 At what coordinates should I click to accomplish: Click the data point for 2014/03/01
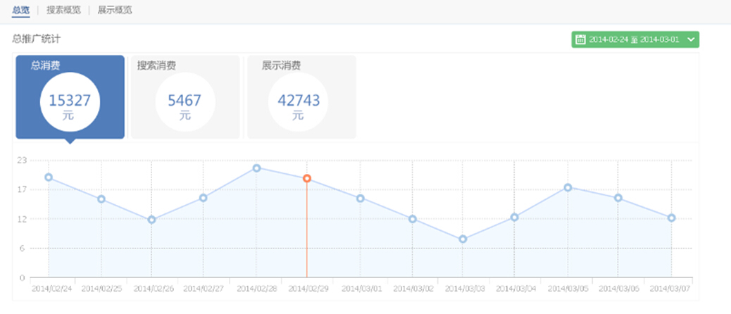(360, 199)
